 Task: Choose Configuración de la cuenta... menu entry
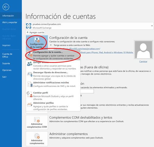click(x=53, y=55)
